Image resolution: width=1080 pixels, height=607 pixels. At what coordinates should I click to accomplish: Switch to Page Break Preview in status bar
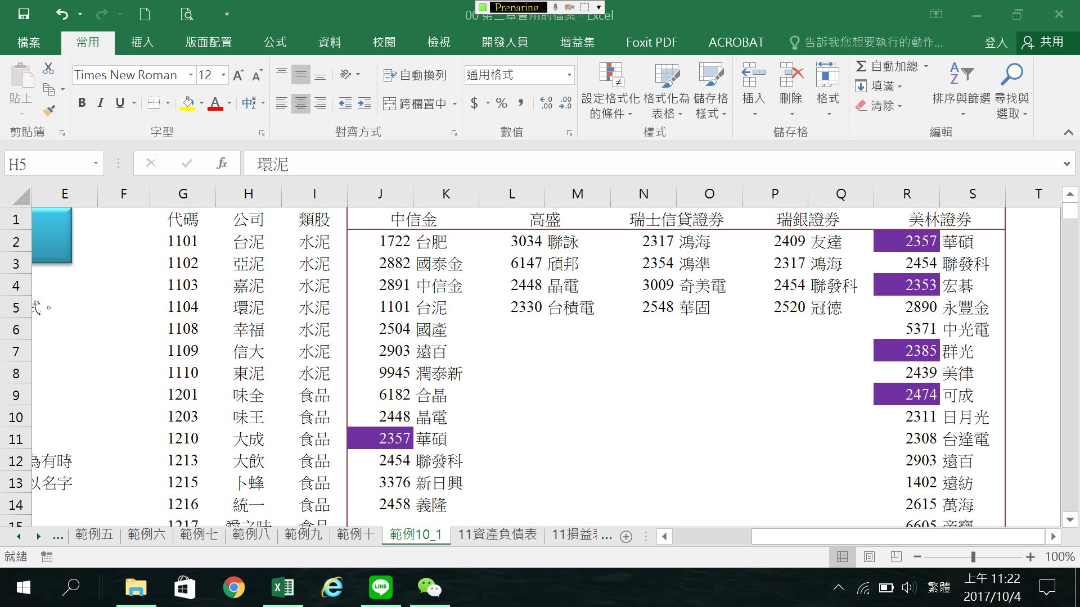(x=896, y=557)
